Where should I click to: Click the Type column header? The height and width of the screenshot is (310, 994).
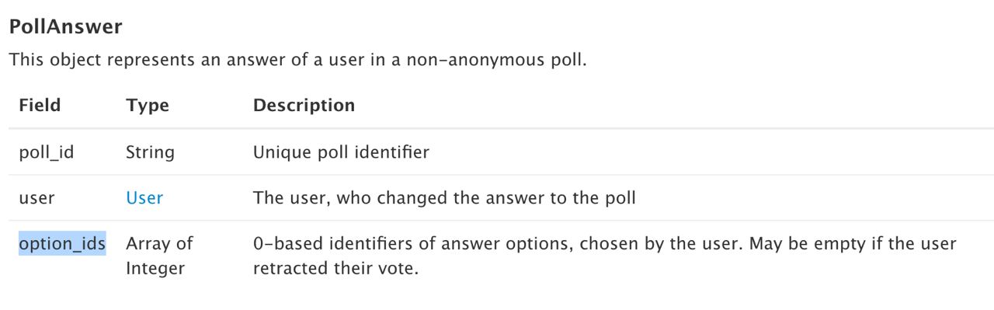(x=148, y=105)
